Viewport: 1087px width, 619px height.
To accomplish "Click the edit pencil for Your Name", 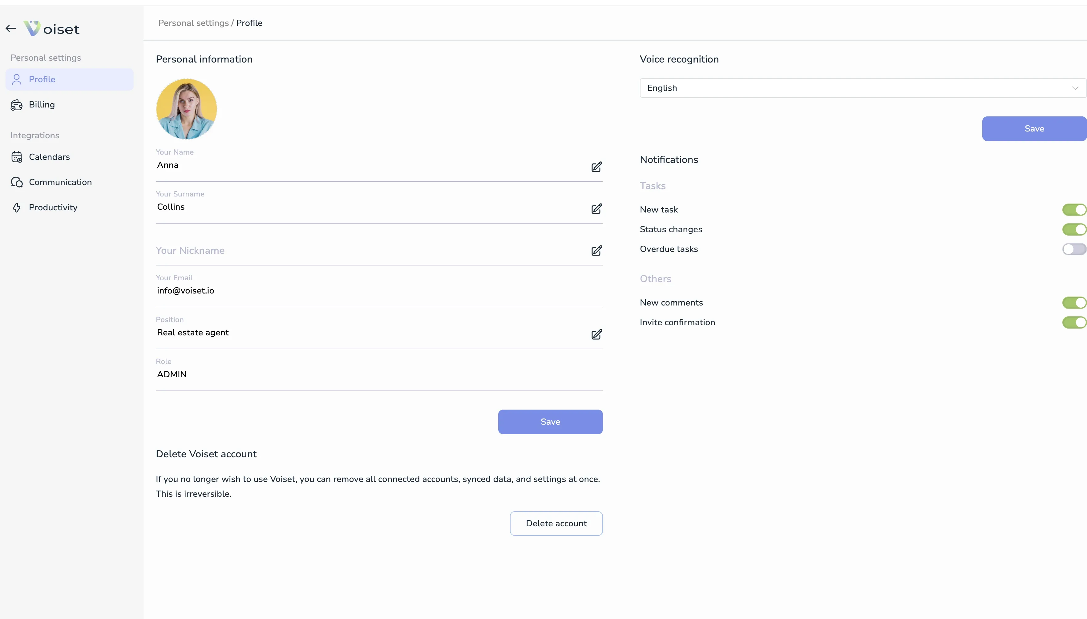I will tap(596, 167).
